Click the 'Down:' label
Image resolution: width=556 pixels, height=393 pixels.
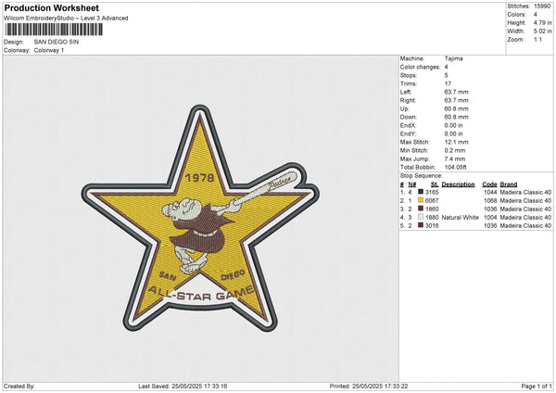[408, 117]
